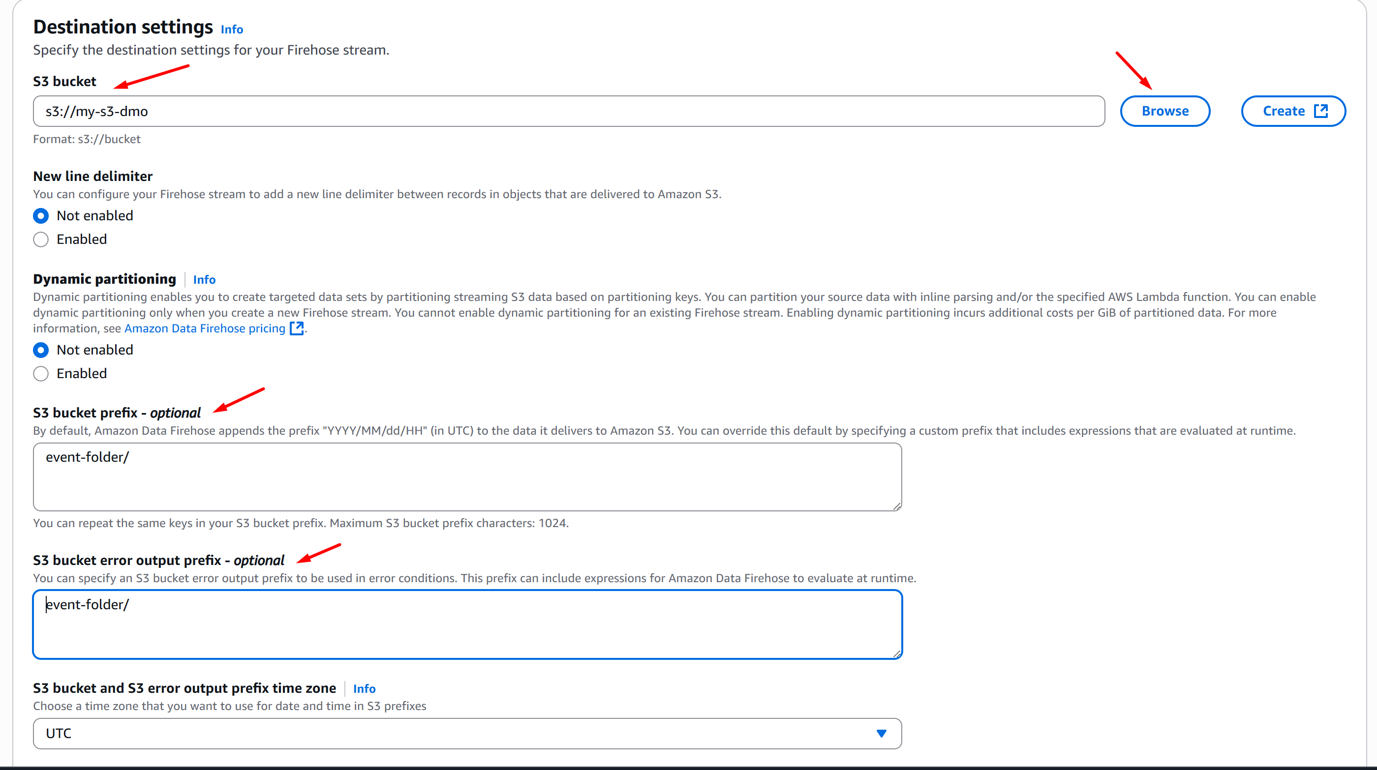Select Not enabled for New line delimiter

tap(41, 216)
